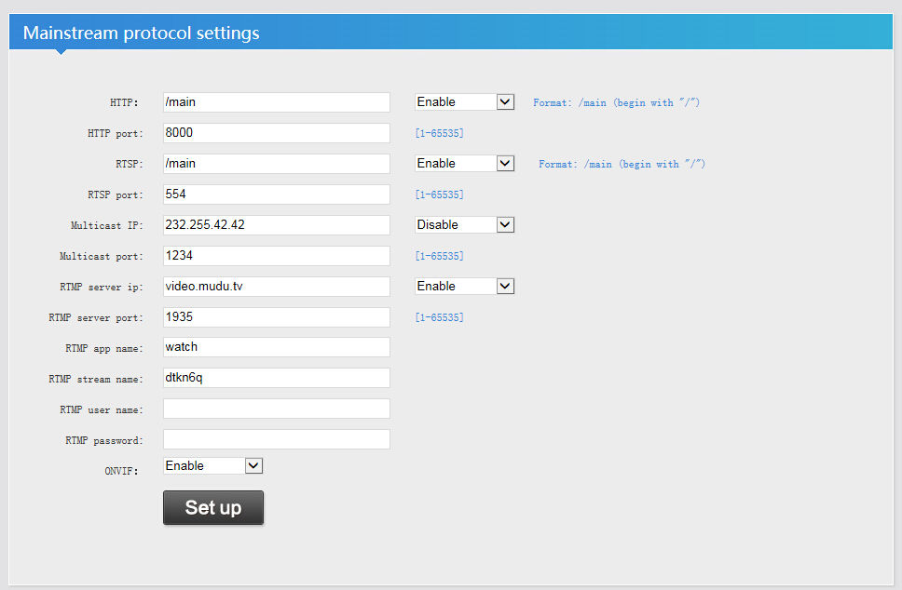Screen dimensions: 902x590
Task: Expand the Multicast IP Disable dropdown
Action: [x=464, y=224]
